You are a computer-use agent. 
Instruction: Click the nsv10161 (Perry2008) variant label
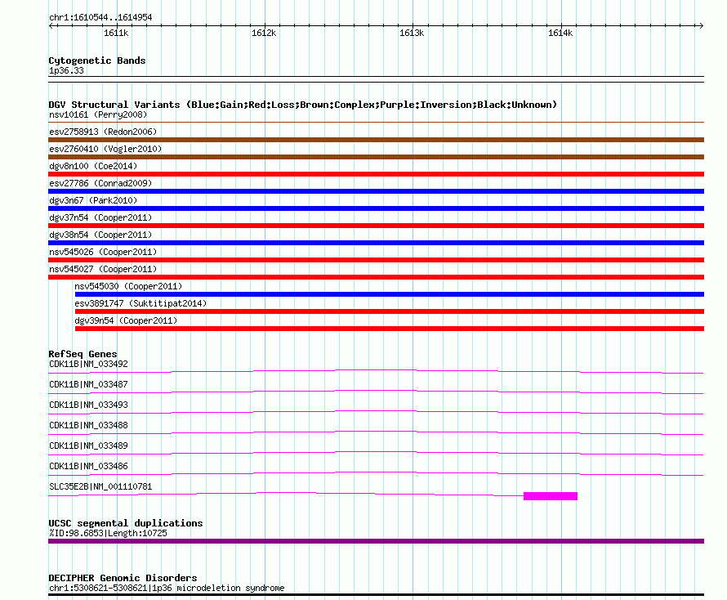(98, 114)
